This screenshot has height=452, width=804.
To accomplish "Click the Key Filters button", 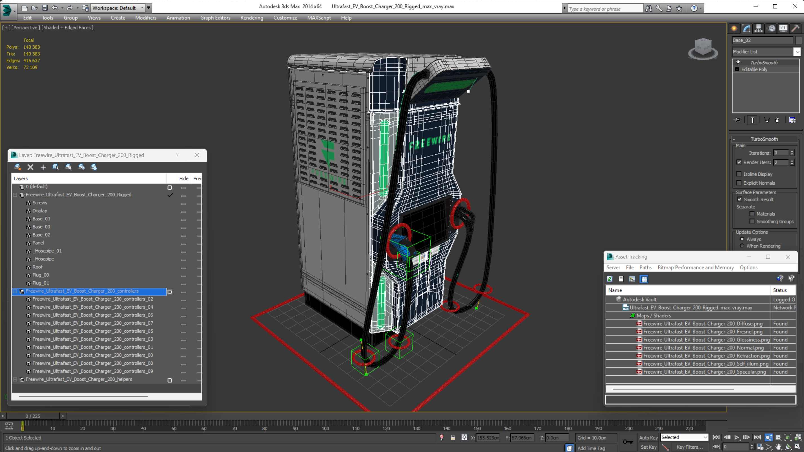I will 690,447.
